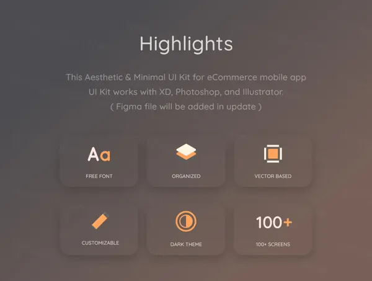Click the Highlights heading
Viewport: 372px width, 281px height.
(186, 44)
